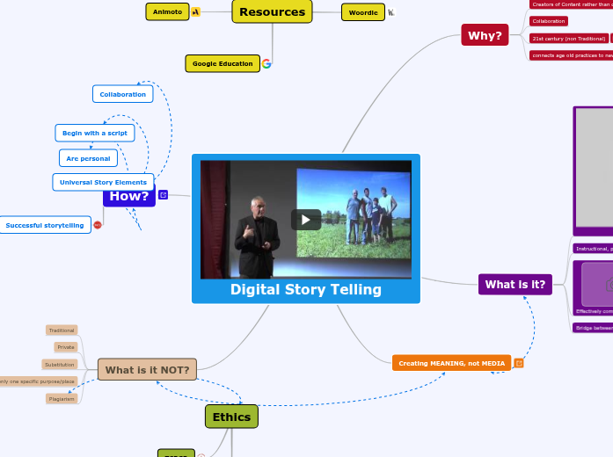This screenshot has width=613, height=457.
Task: Open the Google icon beside Google Education
Action: (x=266, y=63)
